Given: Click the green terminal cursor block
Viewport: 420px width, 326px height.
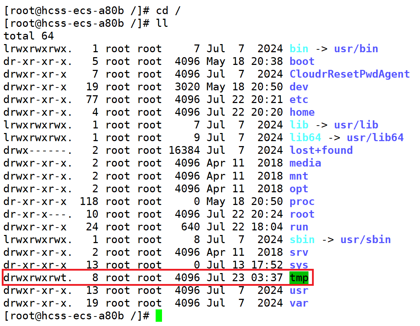Looking at the screenshot, I should pyautogui.click(x=158, y=316).
